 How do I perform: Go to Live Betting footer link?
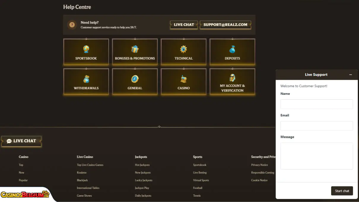[x=200, y=173]
